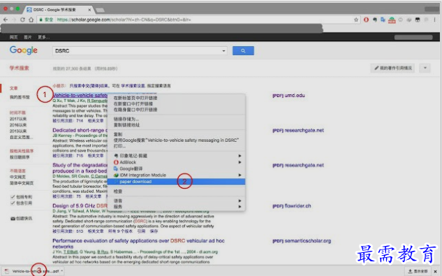Open the Evernote elephant extension icon
Screen dimensions: 442x276
click(x=375, y=20)
